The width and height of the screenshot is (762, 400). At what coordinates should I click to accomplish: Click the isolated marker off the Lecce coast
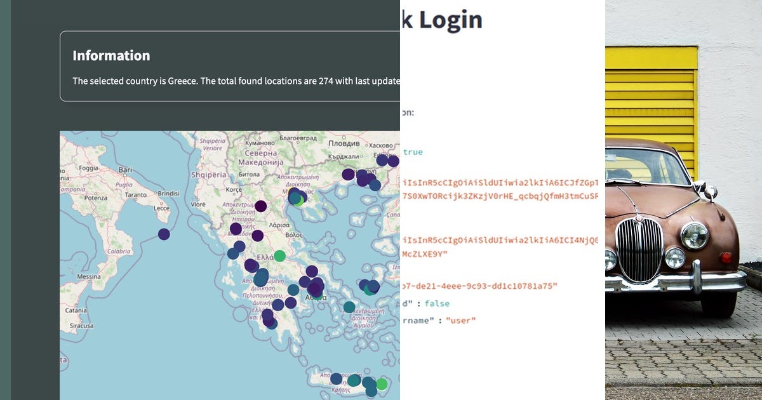163,233
